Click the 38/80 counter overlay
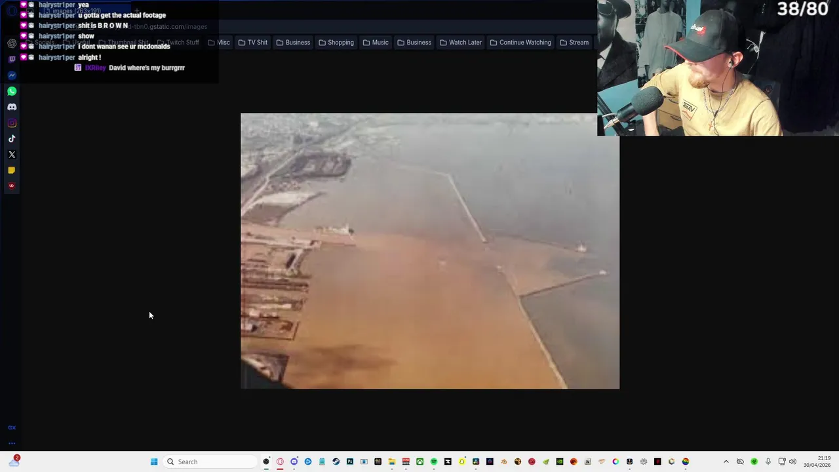Image resolution: width=839 pixels, height=472 pixels. pyautogui.click(x=802, y=9)
